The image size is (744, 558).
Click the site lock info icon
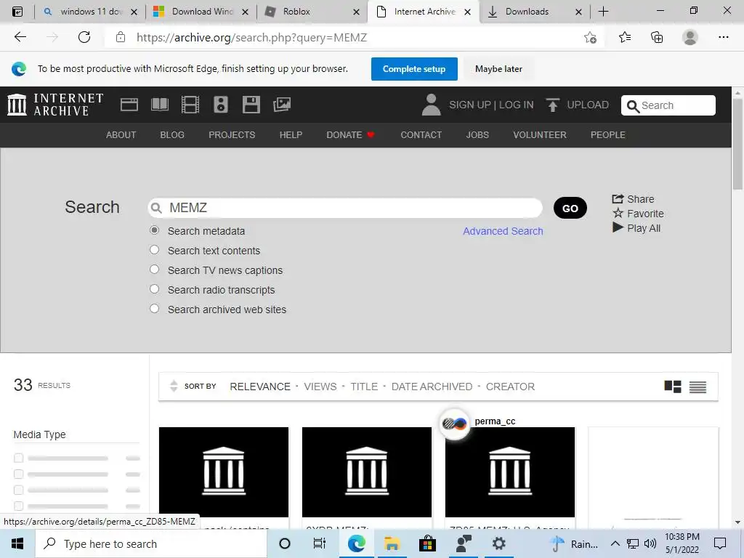121,37
